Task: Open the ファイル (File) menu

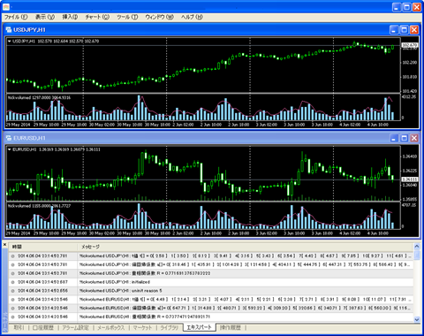Action: 16,17
